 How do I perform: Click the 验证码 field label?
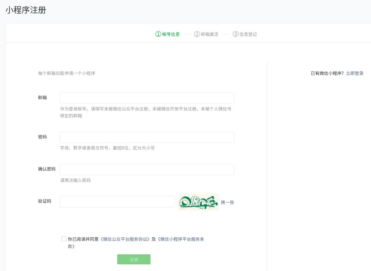[45, 201]
